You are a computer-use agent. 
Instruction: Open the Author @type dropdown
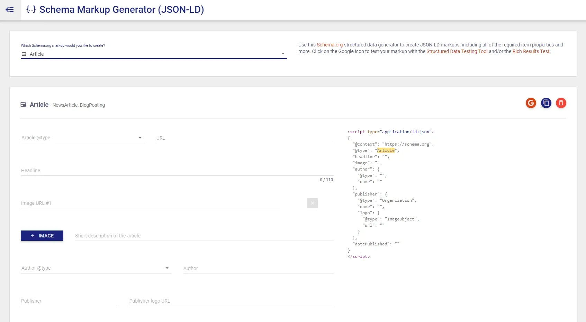[x=167, y=268]
